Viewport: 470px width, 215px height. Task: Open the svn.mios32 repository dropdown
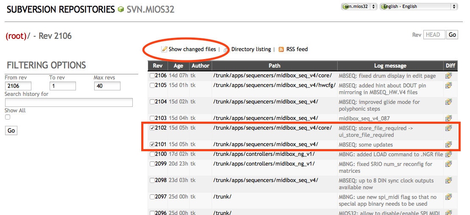coord(360,7)
